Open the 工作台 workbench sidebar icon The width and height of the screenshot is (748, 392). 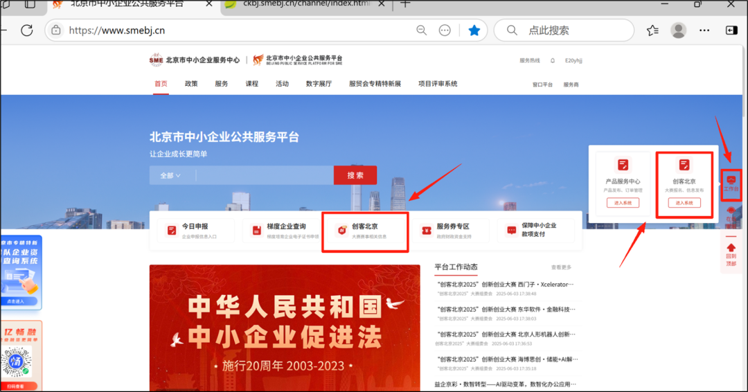[x=731, y=184]
